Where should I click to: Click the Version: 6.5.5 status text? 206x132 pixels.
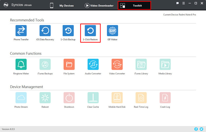point(8,129)
